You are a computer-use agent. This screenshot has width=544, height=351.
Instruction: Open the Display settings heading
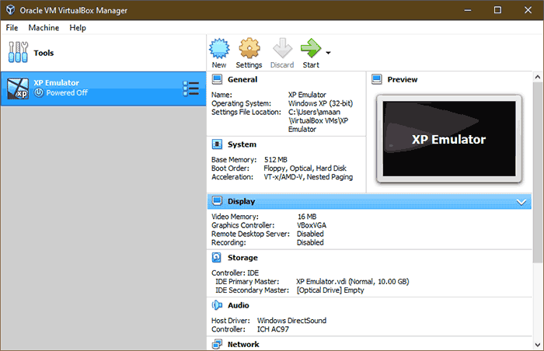coord(242,201)
